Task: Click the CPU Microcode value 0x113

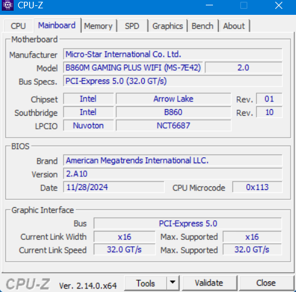Action: [257, 187]
